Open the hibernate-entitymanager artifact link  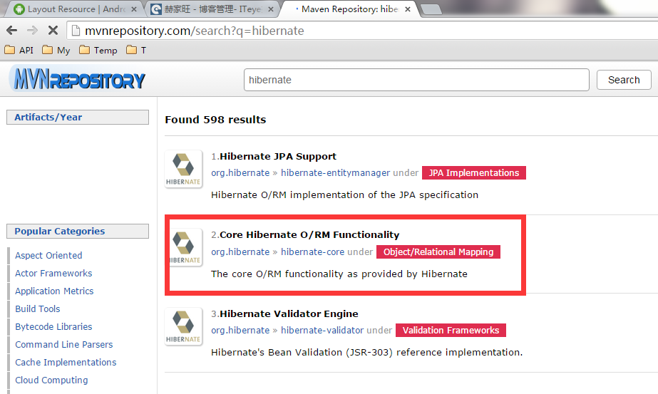335,173
